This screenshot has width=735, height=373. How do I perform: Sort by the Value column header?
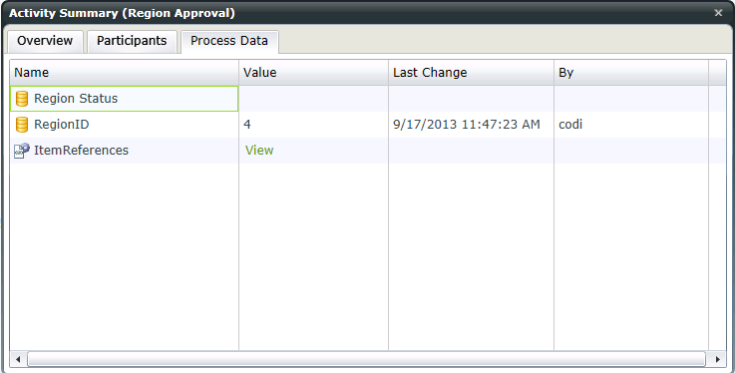coord(313,73)
